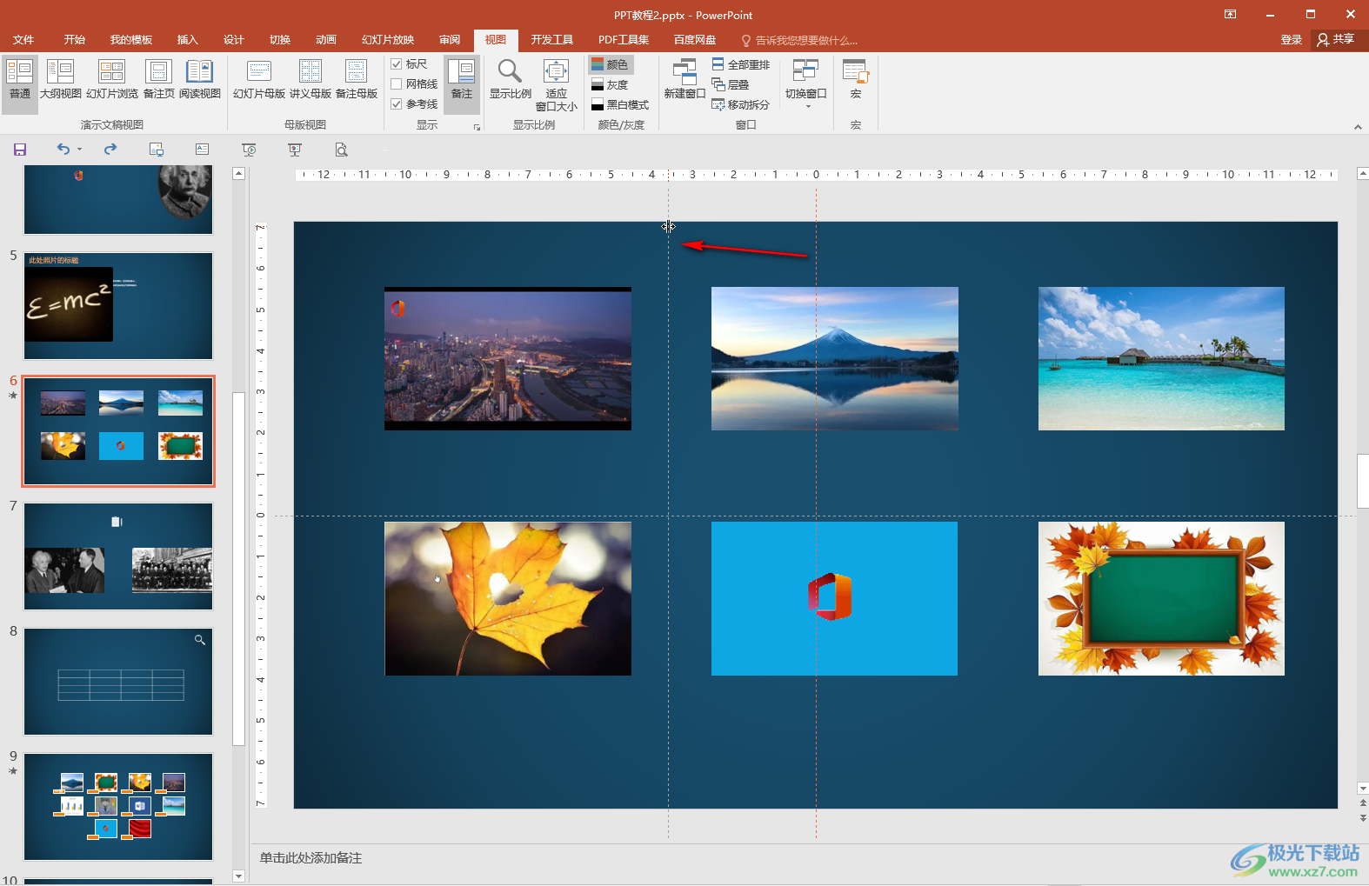Open the Show (显示) group dialog launcher
This screenshot has width=1369, height=886.
477,127
